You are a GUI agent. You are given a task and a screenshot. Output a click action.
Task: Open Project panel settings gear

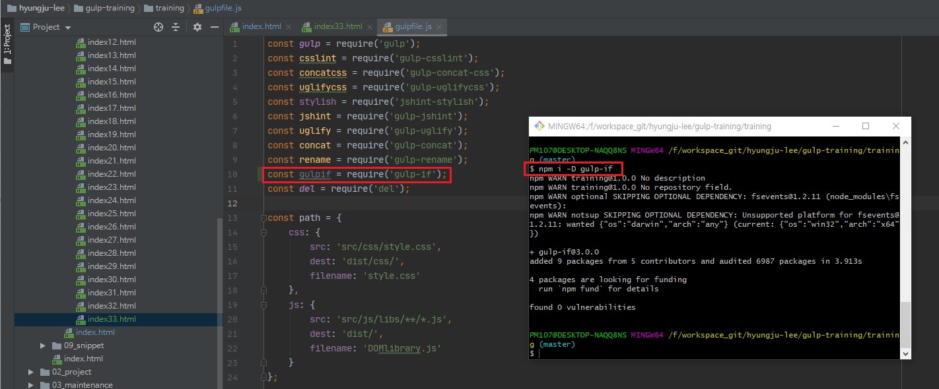coord(197,27)
